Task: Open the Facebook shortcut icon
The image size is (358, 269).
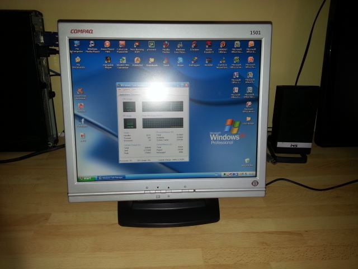Action: [82, 123]
